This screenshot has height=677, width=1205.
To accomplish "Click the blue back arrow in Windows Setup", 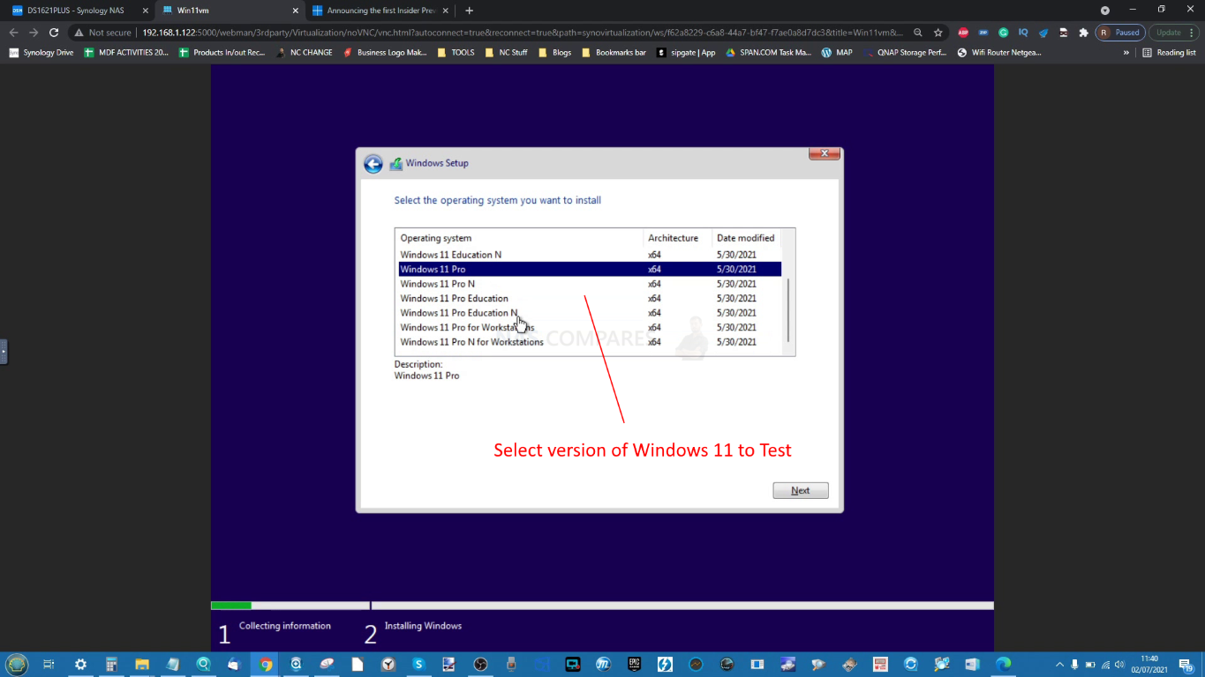I will click(x=373, y=164).
